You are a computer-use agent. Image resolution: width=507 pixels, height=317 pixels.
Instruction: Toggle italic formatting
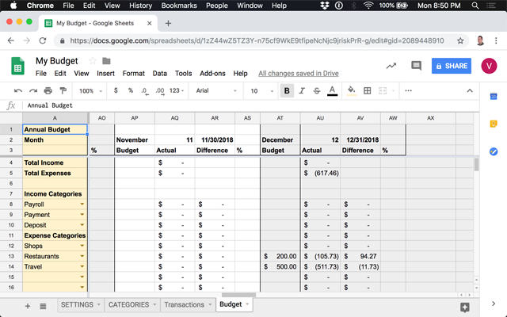[302, 91]
